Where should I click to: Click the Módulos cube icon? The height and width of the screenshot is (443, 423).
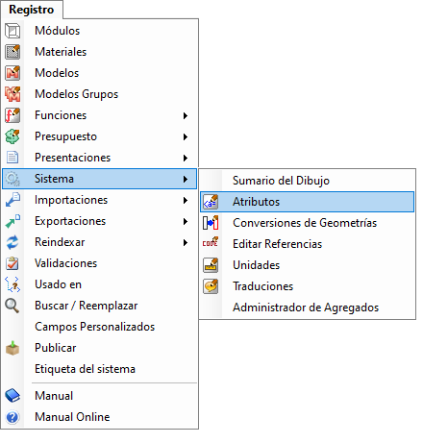[x=12, y=31]
